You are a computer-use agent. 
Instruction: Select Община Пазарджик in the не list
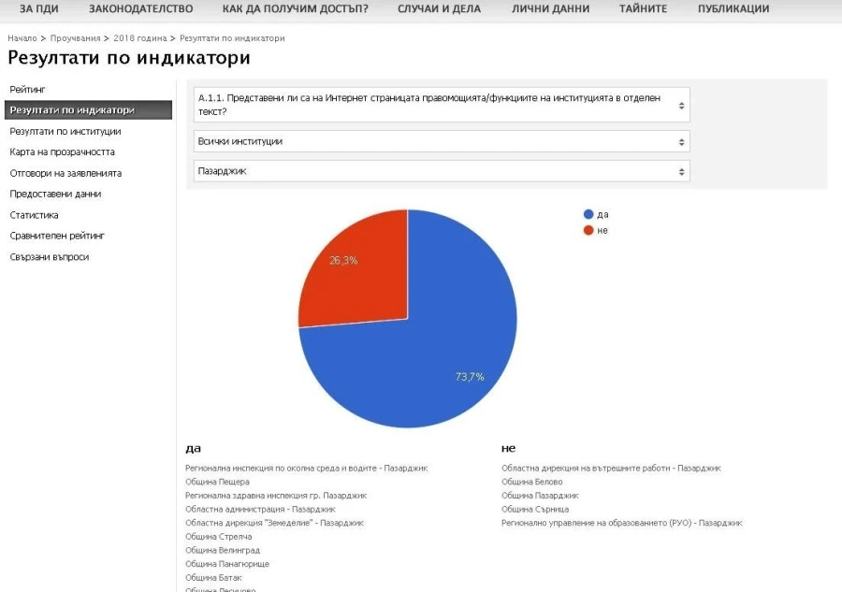click(540, 496)
